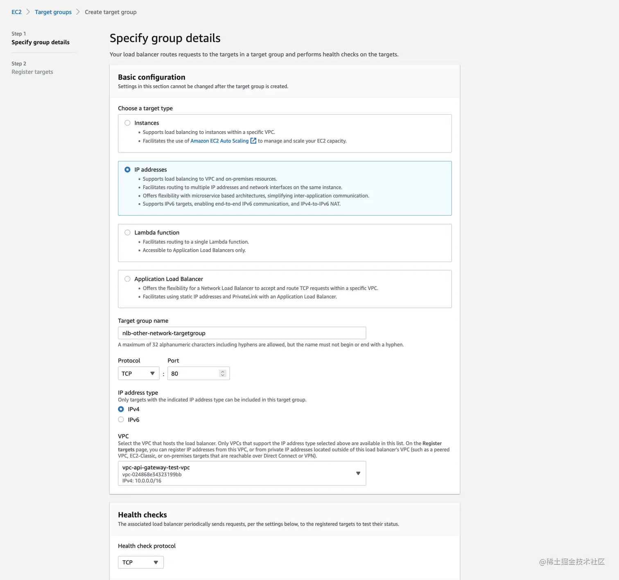Click the Create target group breadcrumb
The height and width of the screenshot is (580, 619).
tap(111, 12)
